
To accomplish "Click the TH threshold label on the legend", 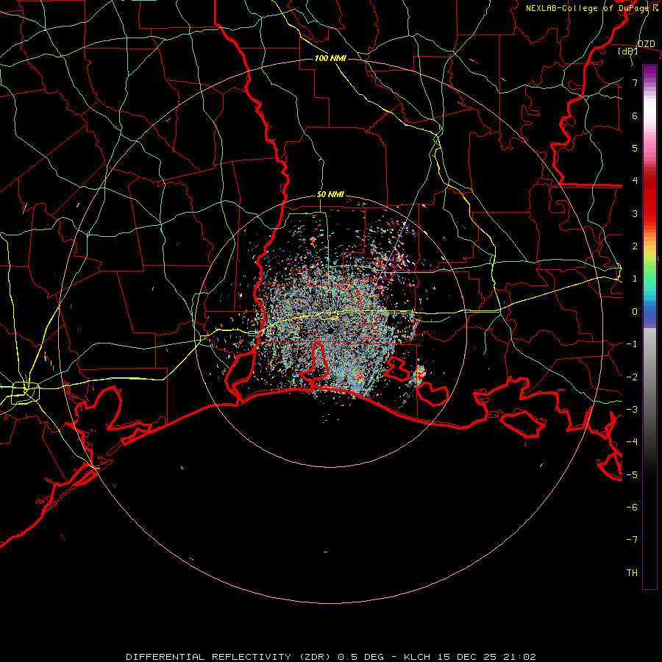I will [632, 573].
